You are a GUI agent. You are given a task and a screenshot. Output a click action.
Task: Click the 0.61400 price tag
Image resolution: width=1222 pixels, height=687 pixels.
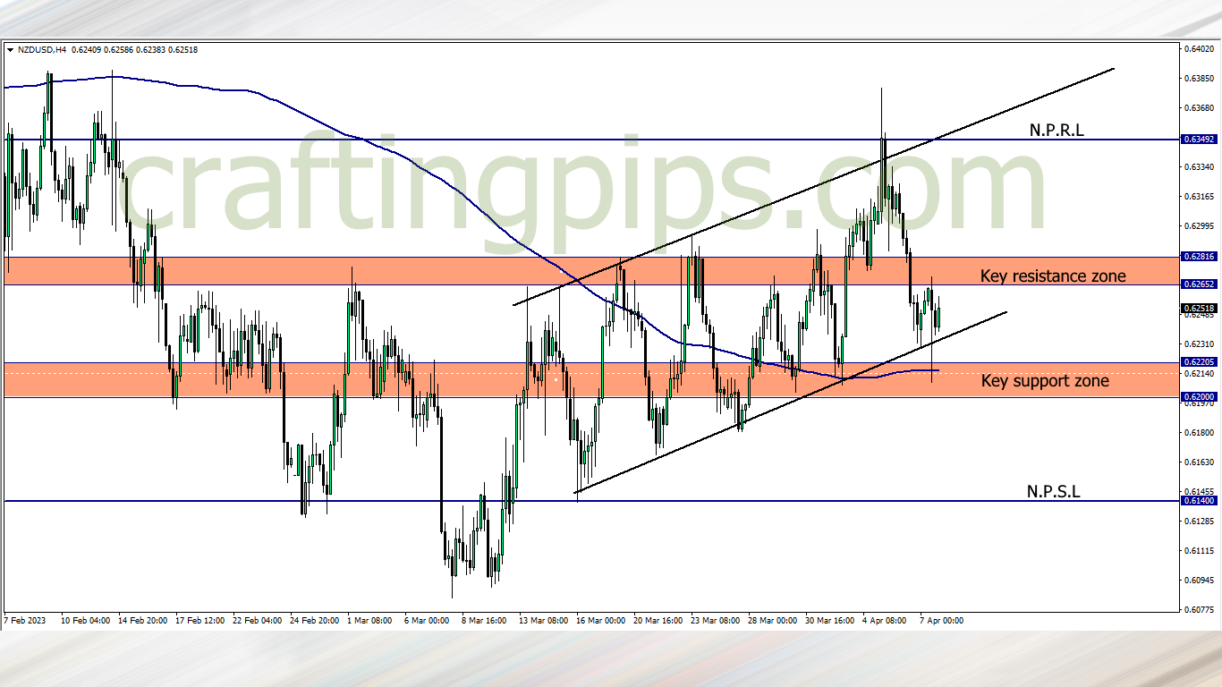(1198, 501)
